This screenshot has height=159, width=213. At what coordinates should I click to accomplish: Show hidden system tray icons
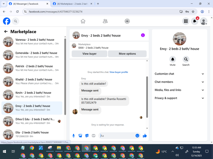click(173, 151)
